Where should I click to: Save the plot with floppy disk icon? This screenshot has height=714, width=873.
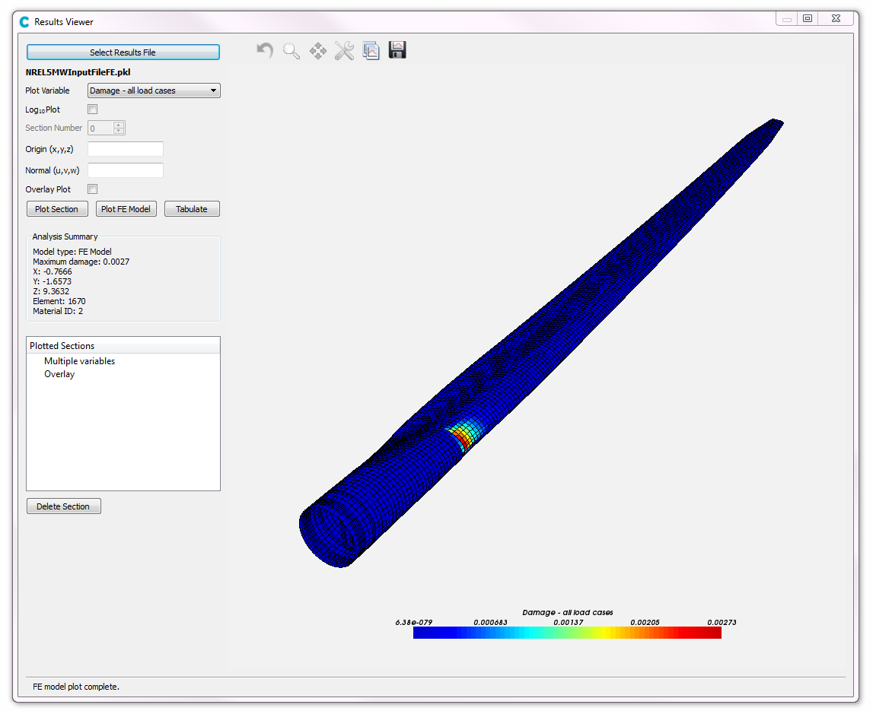click(x=397, y=50)
